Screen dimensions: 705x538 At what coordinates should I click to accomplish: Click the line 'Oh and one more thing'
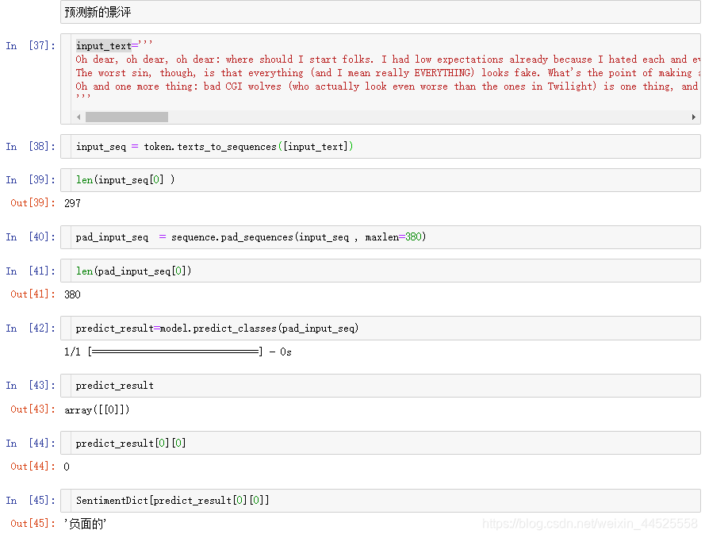coord(388,86)
